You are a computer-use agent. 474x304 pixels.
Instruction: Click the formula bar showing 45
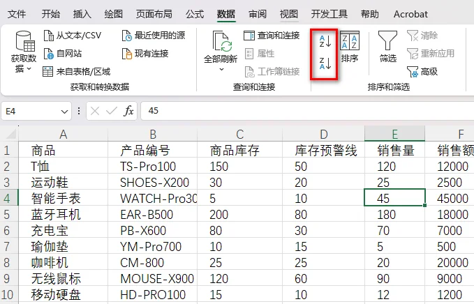(307, 111)
